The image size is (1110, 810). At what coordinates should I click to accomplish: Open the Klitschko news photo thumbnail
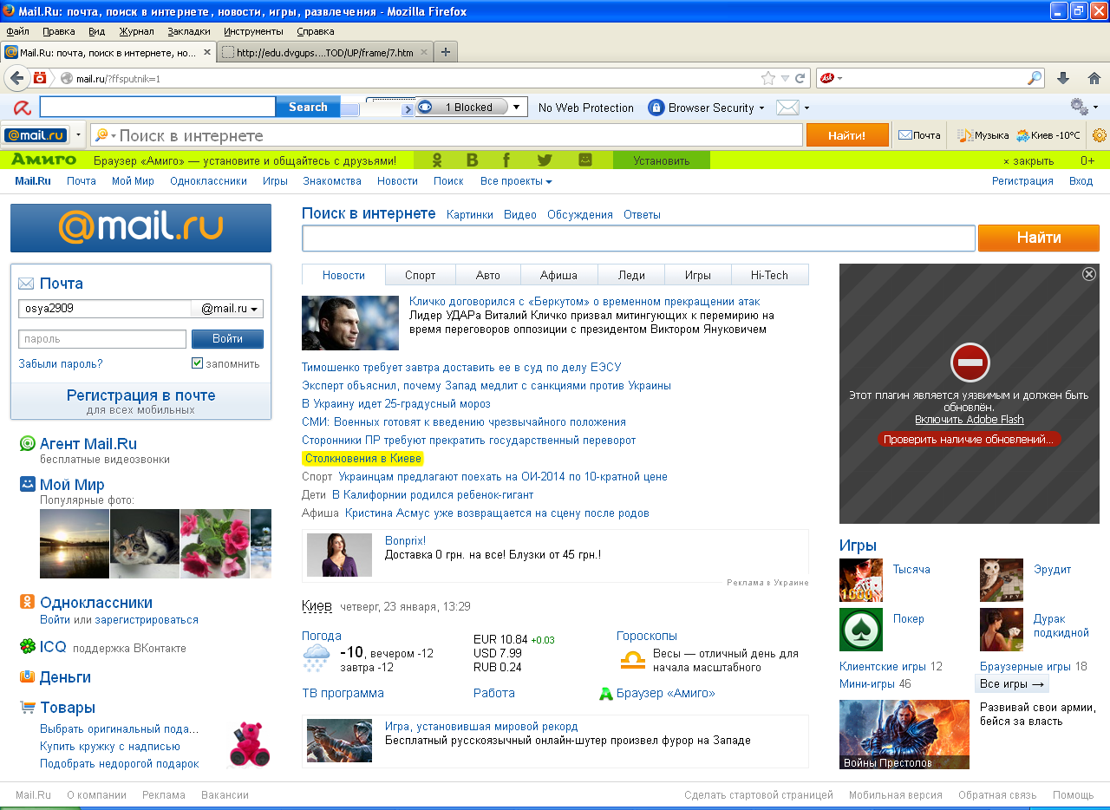350,323
